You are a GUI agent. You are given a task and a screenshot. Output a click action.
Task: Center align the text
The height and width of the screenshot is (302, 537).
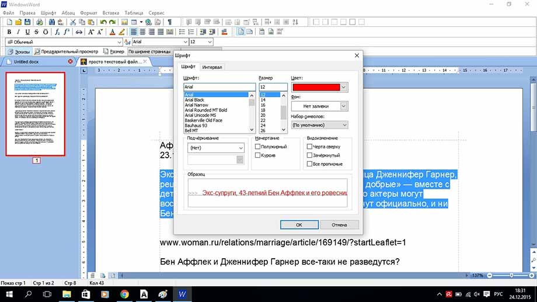pyautogui.click(x=142, y=32)
